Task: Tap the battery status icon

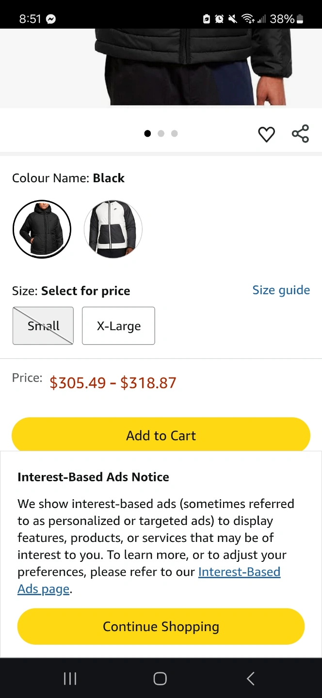Action: click(x=300, y=19)
